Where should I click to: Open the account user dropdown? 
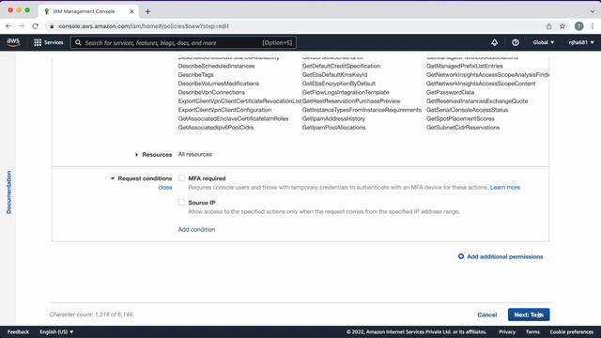pos(581,42)
